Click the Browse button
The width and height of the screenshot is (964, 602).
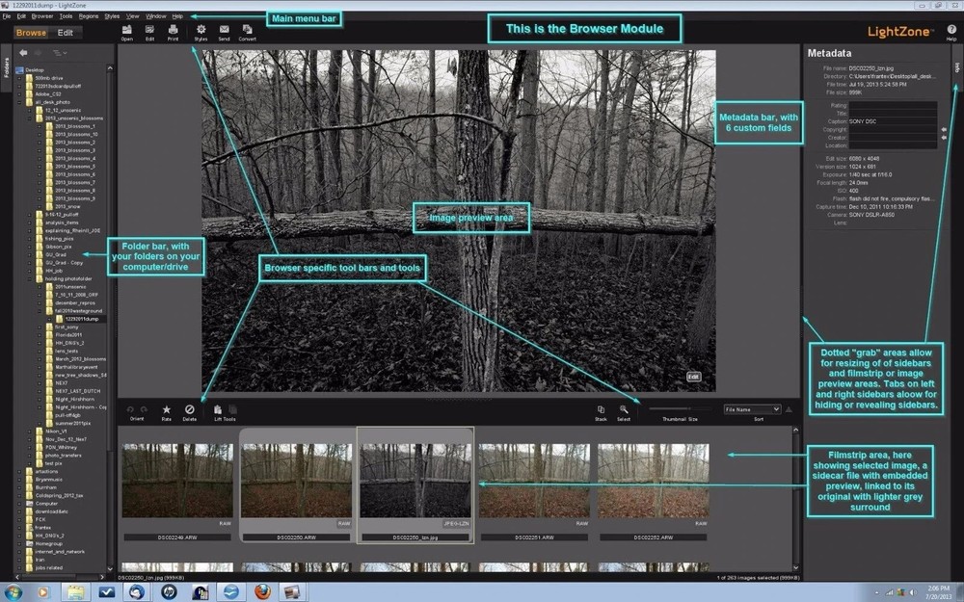[x=30, y=32]
